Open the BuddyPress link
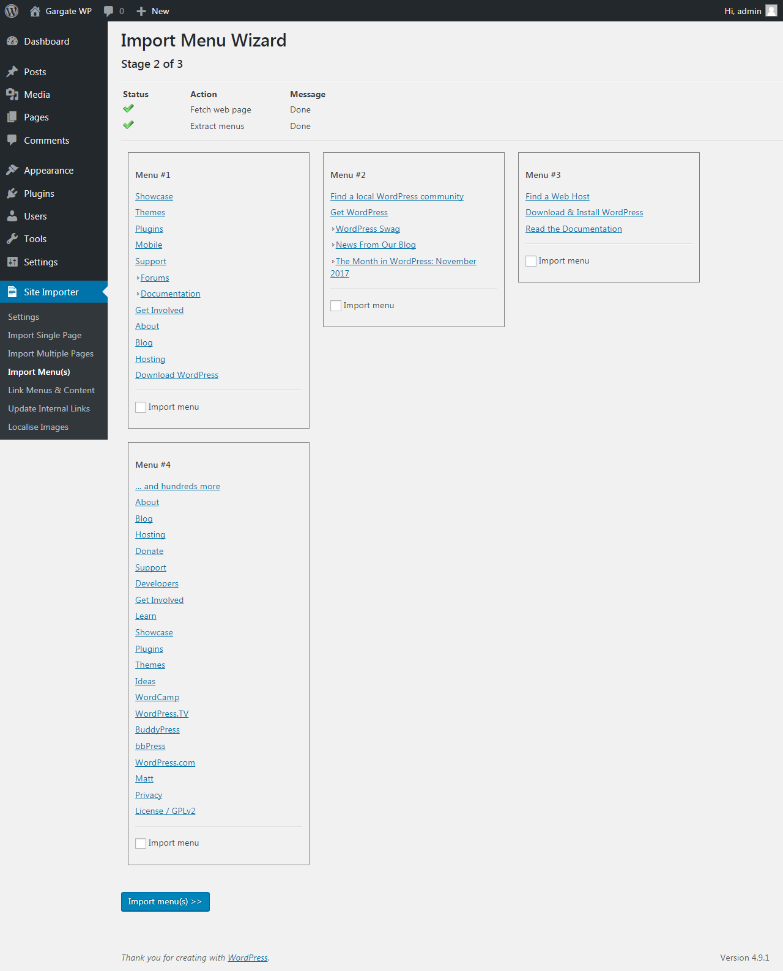The width and height of the screenshot is (783, 971). pos(157,729)
